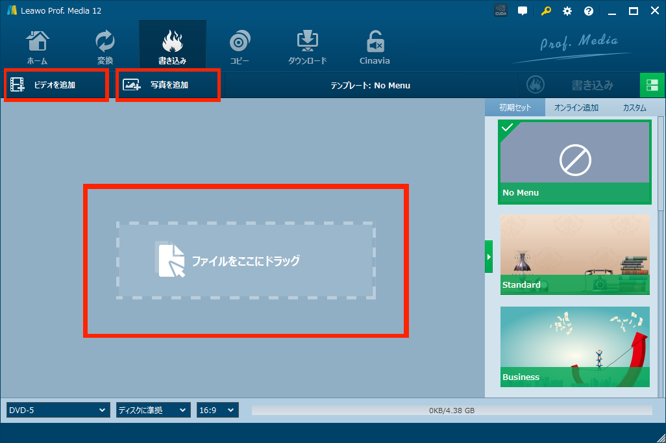The height and width of the screenshot is (443, 666).
Task: Open the 16:9 aspect ratio dropdown
Action: (217, 411)
